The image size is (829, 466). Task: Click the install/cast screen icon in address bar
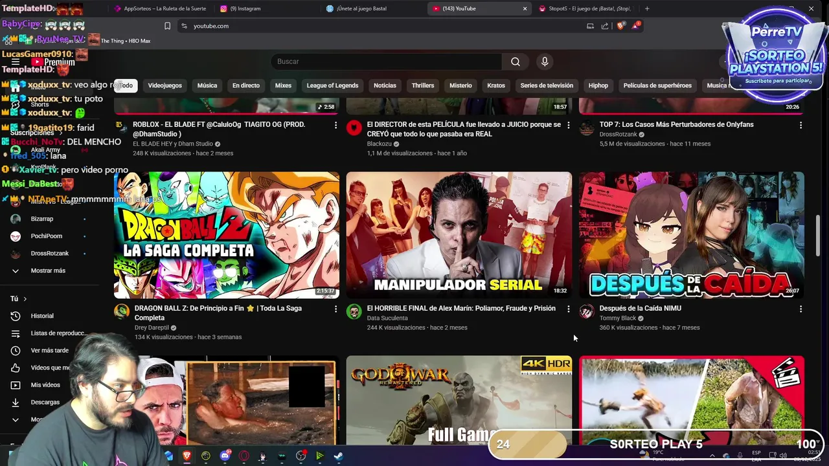[x=590, y=26]
